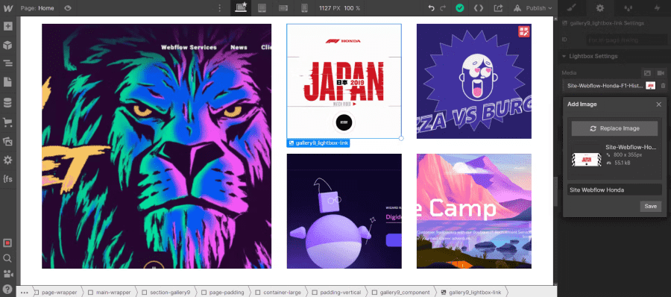Image resolution: width=671 pixels, height=297 pixels.
Task: Select container-large in breadcrumb bar
Action: tap(278, 293)
